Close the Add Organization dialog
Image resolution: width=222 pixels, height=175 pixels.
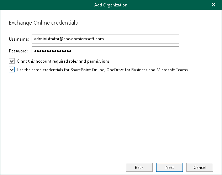point(213,5)
